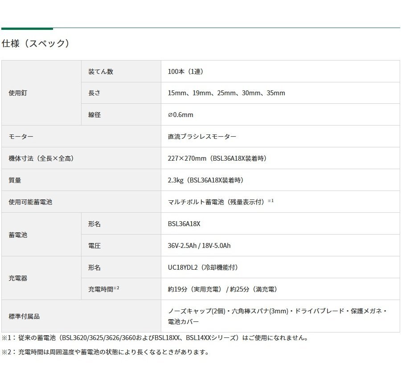The height and width of the screenshot is (373, 401).
Task: Click the ※1 superscript next to マルチボルト蓄電池
Action: tap(271, 199)
